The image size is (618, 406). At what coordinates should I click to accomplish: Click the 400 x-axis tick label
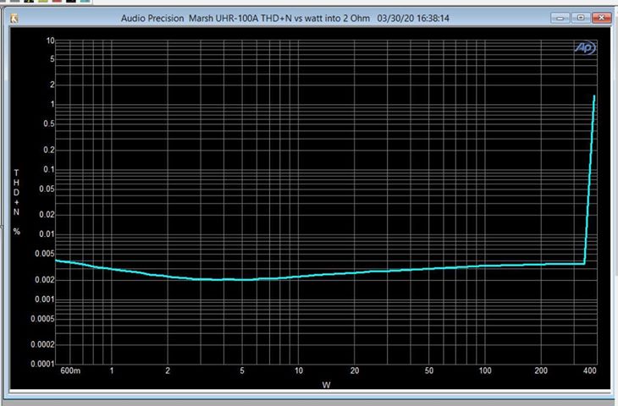pyautogui.click(x=589, y=370)
